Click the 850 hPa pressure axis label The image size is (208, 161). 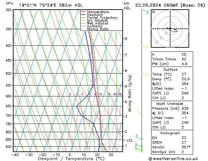click(9, 139)
